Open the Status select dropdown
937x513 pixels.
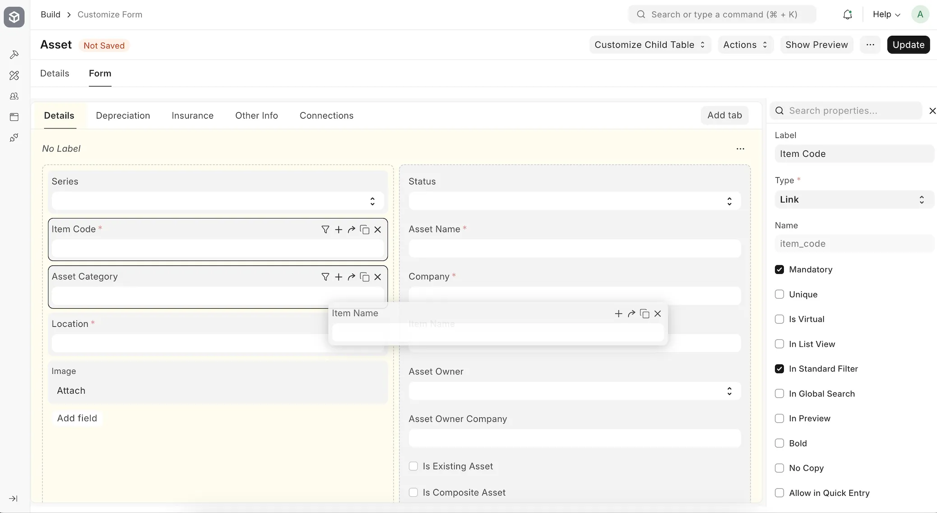[574, 201]
